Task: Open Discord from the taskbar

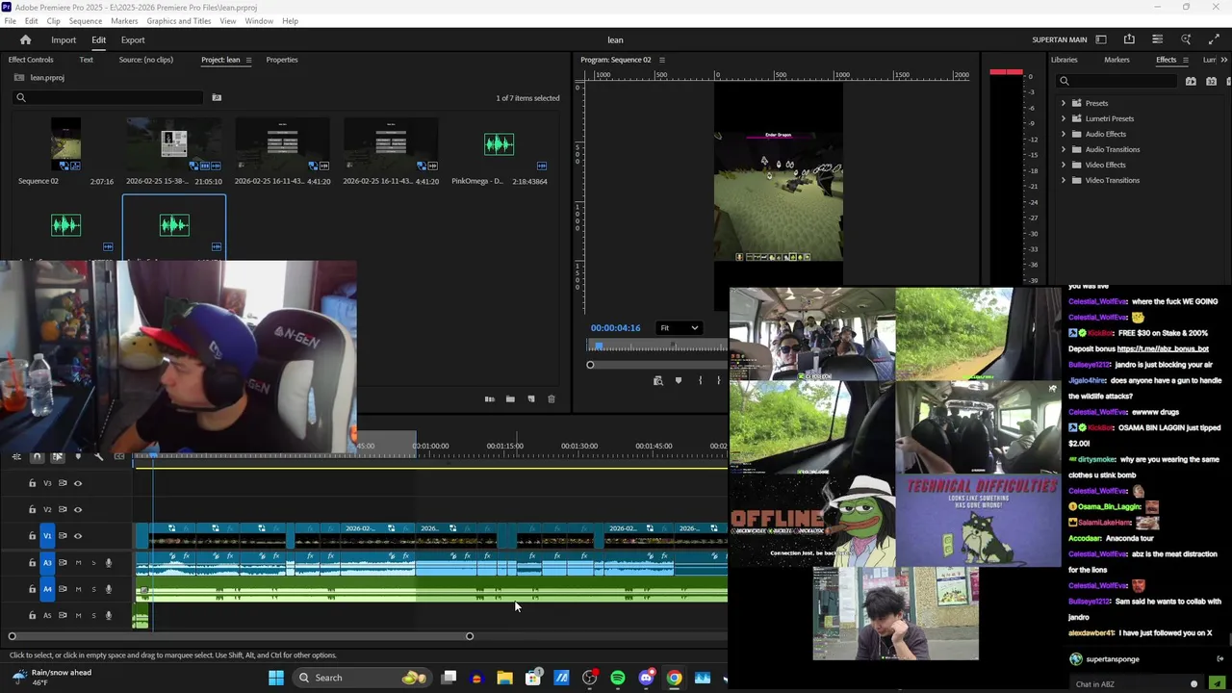Action: point(646,678)
